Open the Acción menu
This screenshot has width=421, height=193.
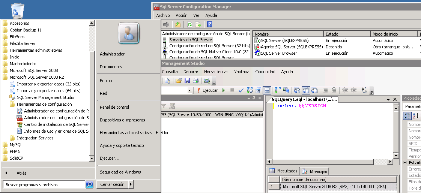coord(182,15)
